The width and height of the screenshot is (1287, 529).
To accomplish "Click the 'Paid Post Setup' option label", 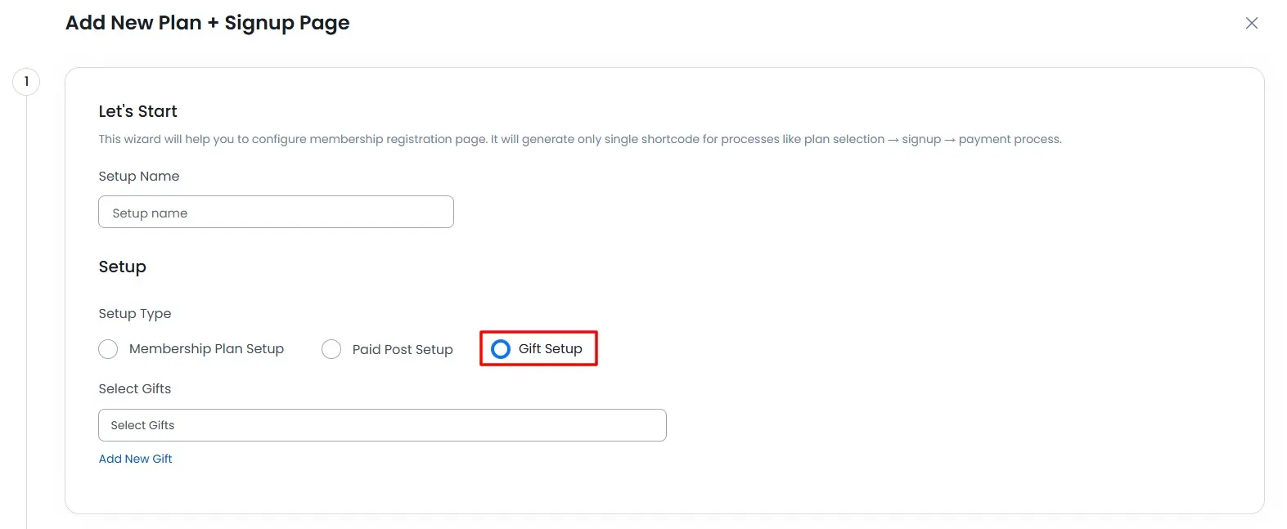I will click(x=403, y=350).
